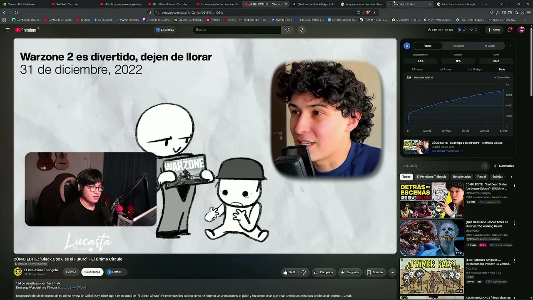
Task: Filter recommendations by Todos chip
Action: click(x=406, y=177)
